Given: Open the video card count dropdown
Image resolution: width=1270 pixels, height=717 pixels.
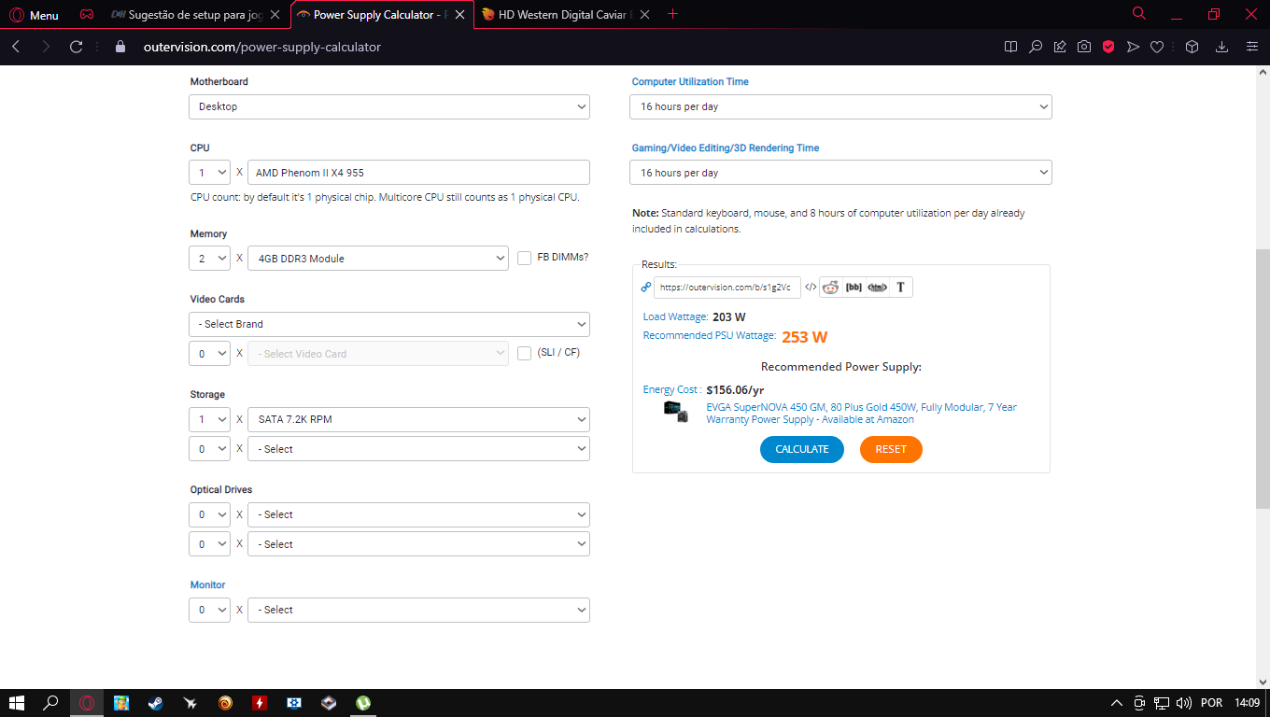Looking at the screenshot, I should tap(209, 353).
